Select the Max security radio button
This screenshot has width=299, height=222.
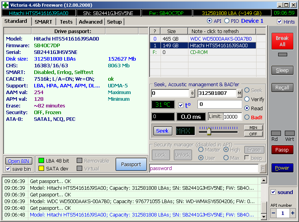pos(226,158)
